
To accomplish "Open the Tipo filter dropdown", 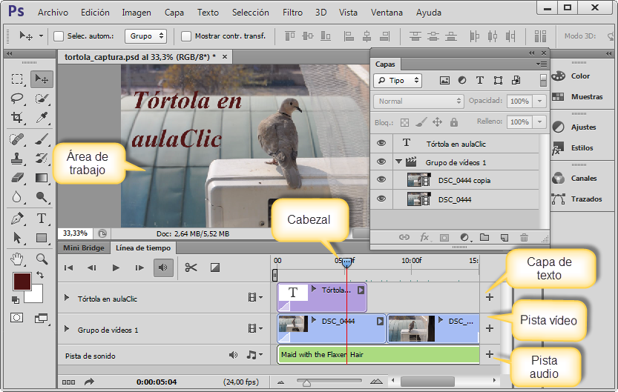I will [x=398, y=81].
